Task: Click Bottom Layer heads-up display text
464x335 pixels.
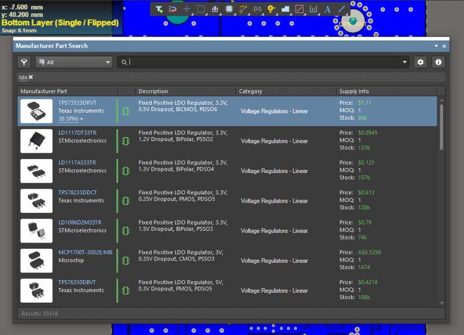Action: [x=60, y=23]
